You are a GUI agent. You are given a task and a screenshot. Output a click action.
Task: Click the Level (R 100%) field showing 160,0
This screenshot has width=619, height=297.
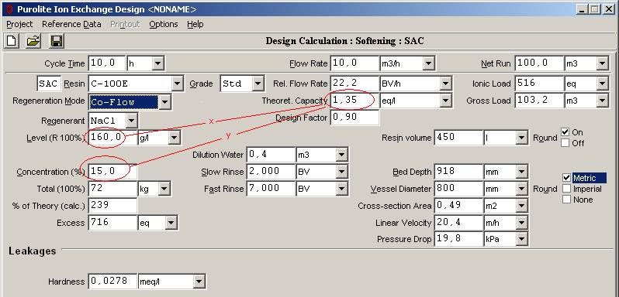pos(113,138)
